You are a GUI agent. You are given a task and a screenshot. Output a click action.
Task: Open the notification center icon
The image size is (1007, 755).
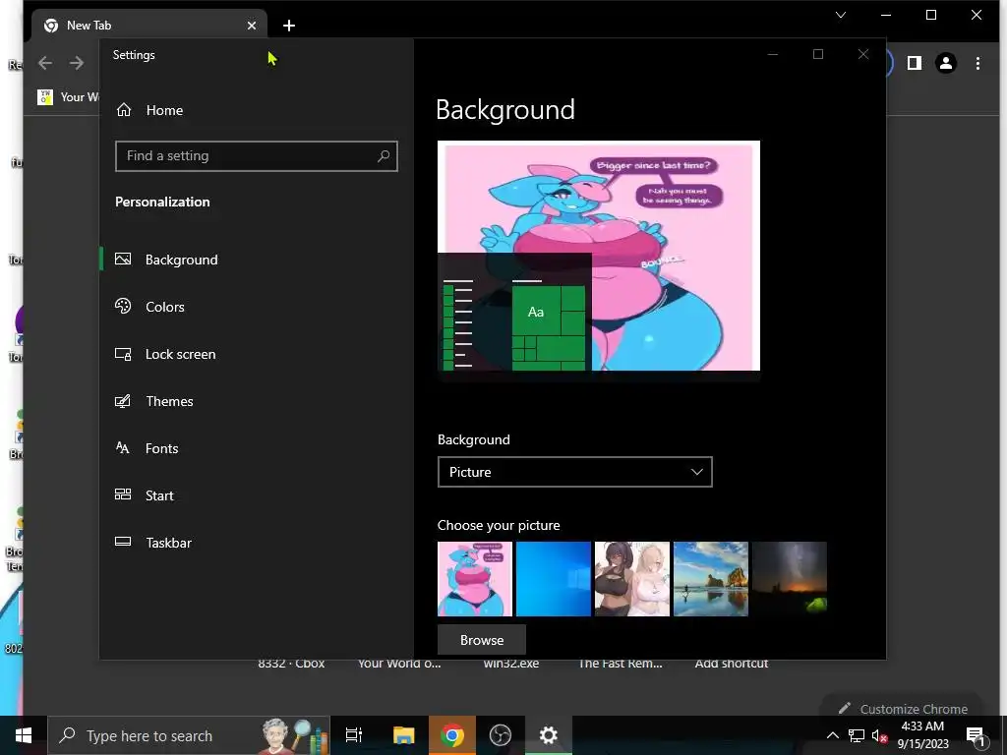click(x=976, y=735)
